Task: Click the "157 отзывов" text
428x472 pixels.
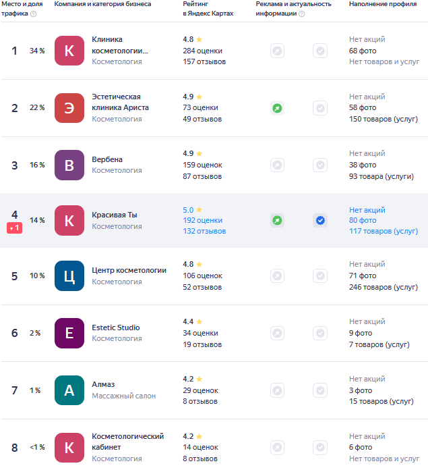Action: tap(204, 61)
